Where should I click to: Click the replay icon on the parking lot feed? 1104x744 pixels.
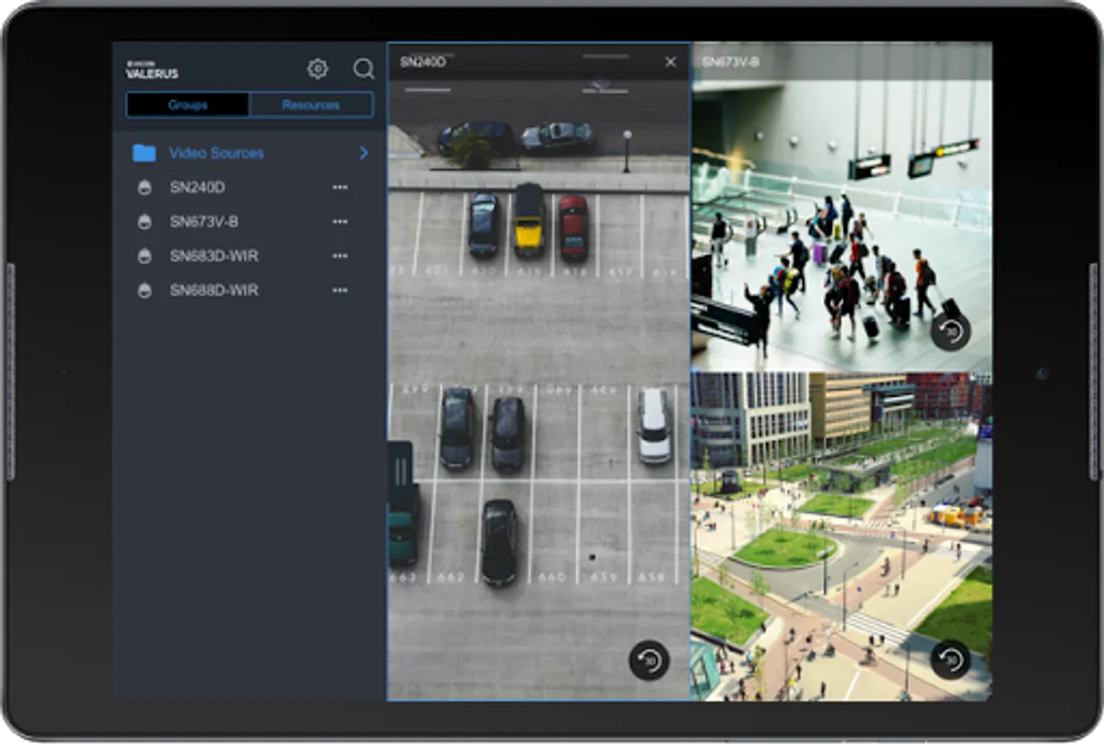pos(649,661)
